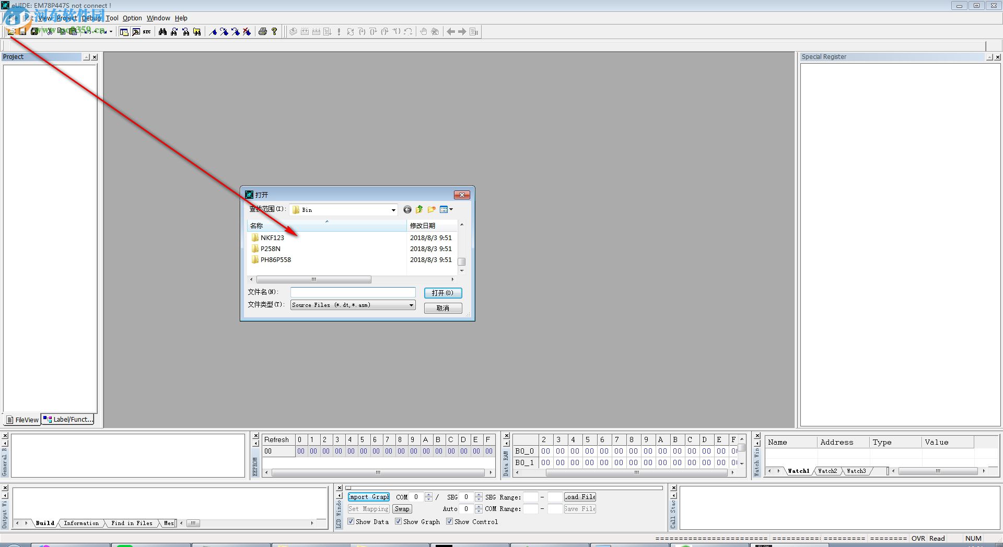Click the hand stop debug icon
This screenshot has width=1003, height=547.
[x=424, y=32]
